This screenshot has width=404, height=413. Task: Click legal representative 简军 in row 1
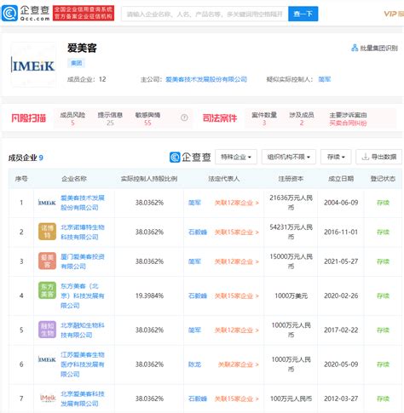pyautogui.click(x=194, y=203)
